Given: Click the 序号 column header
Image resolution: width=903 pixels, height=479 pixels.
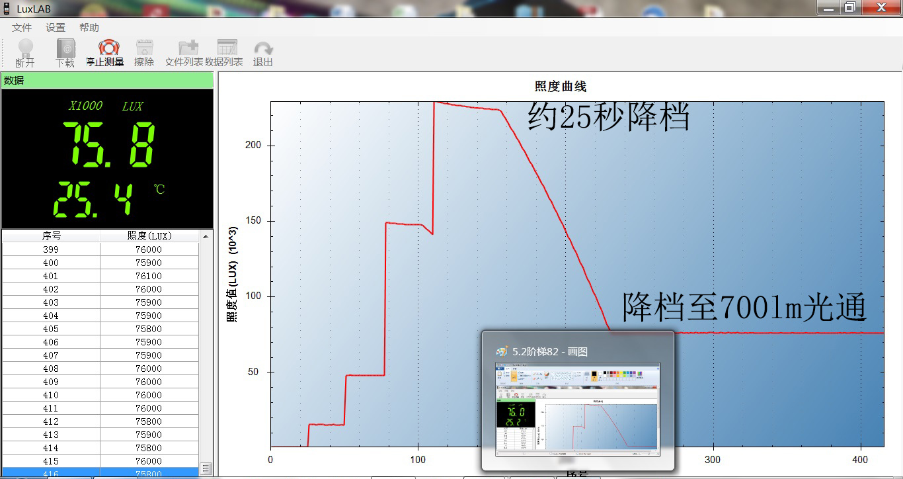Looking at the screenshot, I should coord(51,236).
